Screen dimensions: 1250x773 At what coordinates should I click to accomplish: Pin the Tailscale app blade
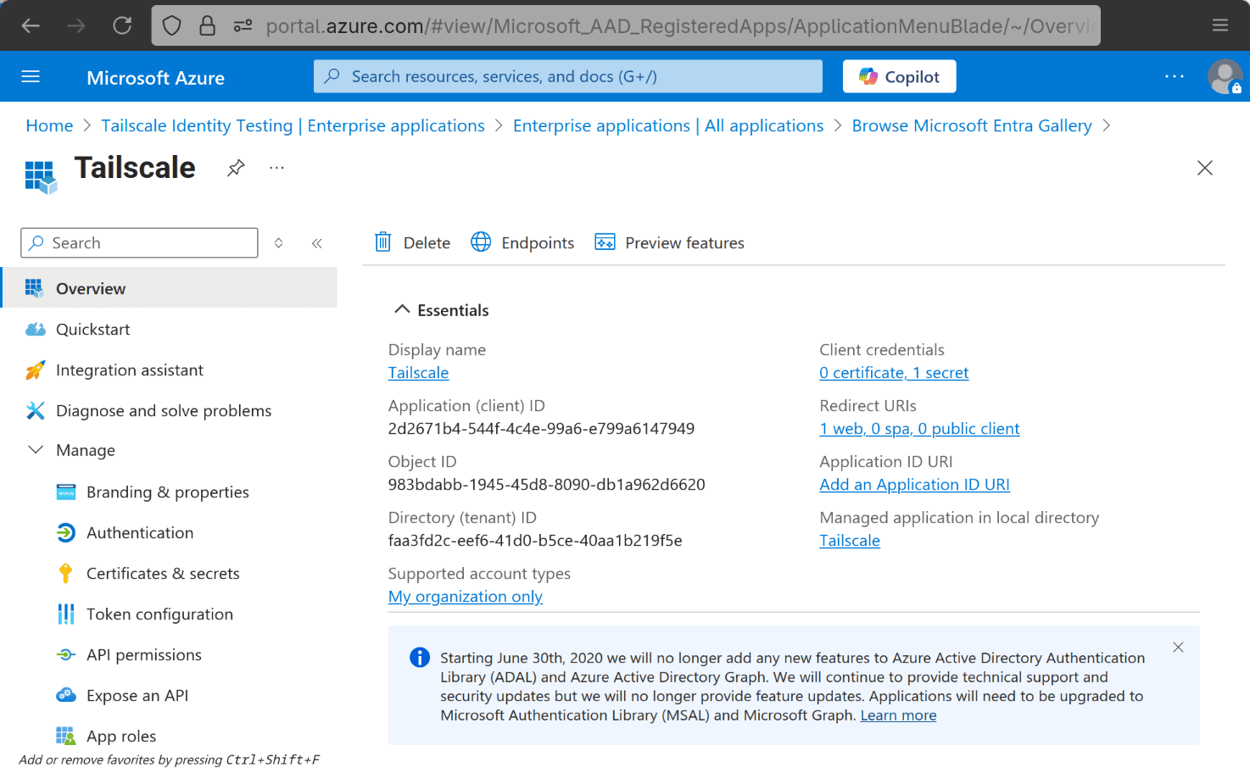coord(235,168)
